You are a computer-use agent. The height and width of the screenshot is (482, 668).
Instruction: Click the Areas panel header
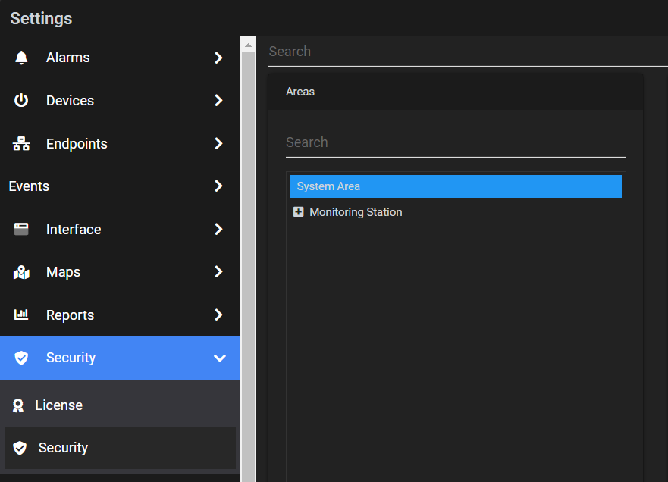tap(456, 92)
